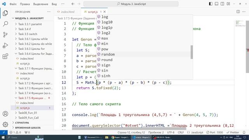Screen dimensions: 249x140
Task: Switch to Chrome window in the taskbar
Action: pos(120,137)
